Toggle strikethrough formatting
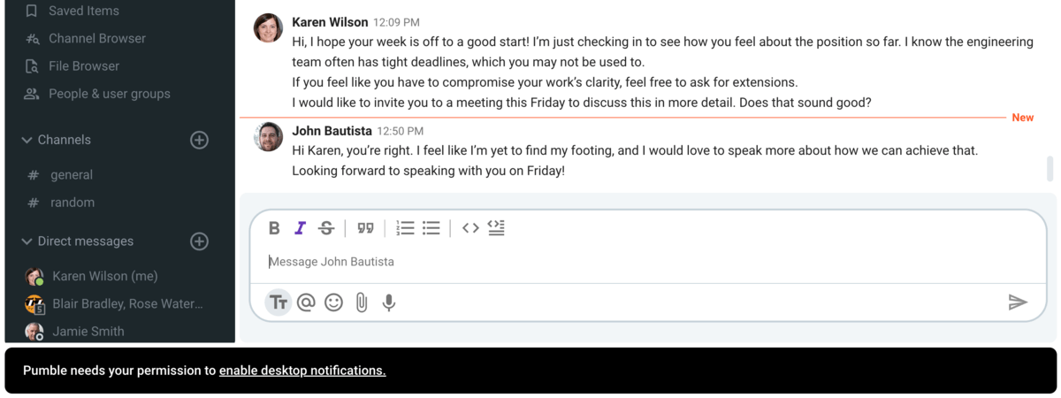Viewport: 1061px width, 398px height. [326, 228]
